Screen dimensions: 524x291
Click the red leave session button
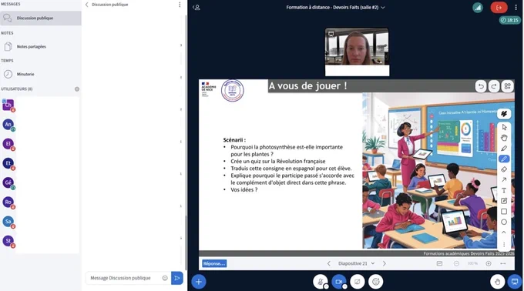coord(499,8)
